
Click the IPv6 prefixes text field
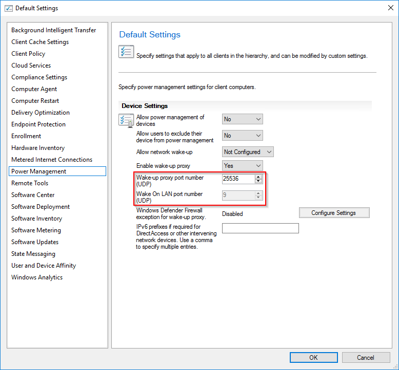(260, 228)
